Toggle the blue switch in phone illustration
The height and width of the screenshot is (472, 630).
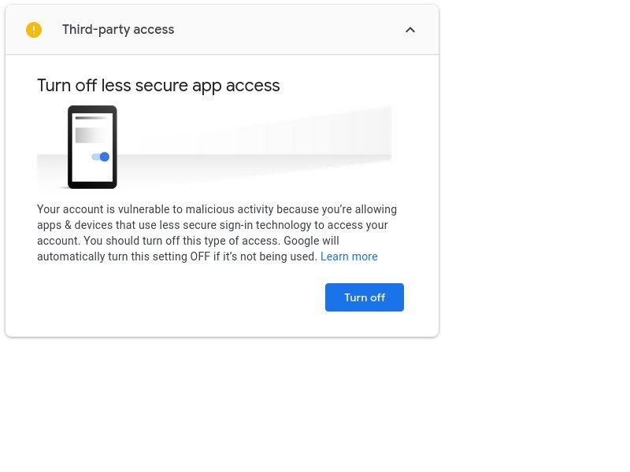[x=101, y=157]
